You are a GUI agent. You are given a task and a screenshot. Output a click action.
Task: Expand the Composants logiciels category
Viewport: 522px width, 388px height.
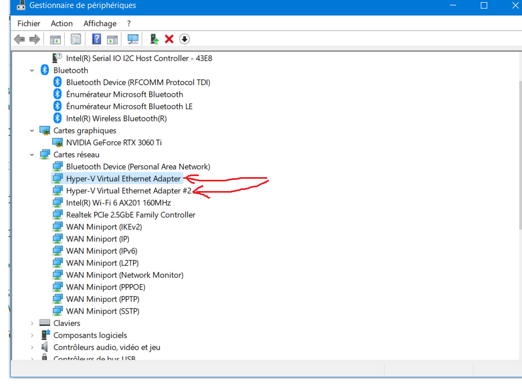(x=32, y=335)
